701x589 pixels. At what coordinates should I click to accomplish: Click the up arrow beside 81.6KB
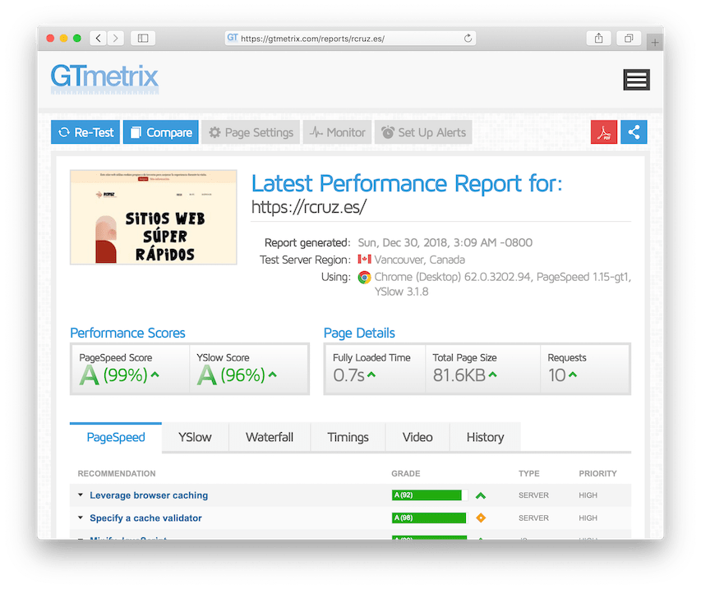coord(492,375)
